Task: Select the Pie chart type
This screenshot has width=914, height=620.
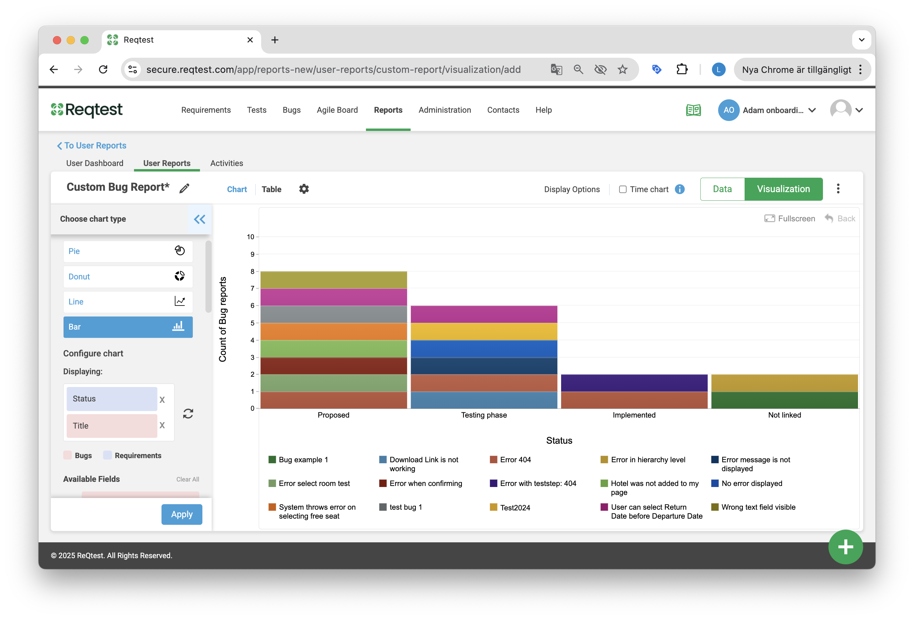Action: 128,251
